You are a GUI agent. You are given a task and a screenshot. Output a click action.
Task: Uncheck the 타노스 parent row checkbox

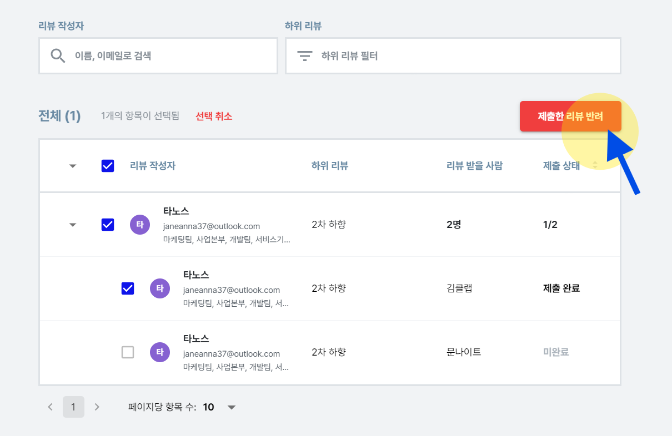pos(108,225)
